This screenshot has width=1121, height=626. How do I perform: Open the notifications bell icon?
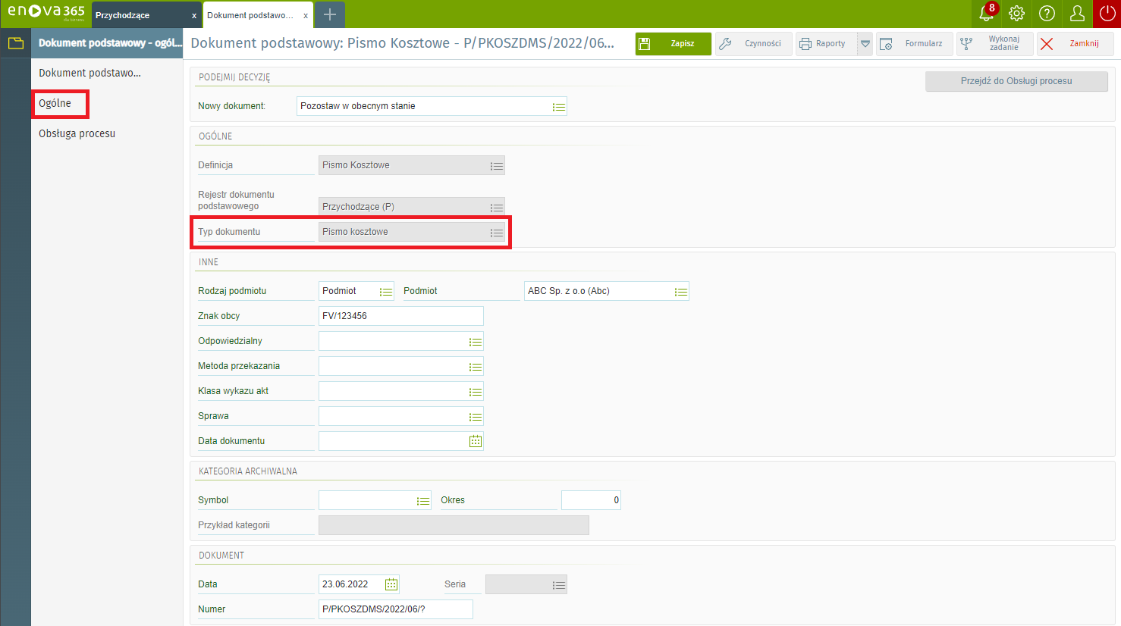[986, 14]
